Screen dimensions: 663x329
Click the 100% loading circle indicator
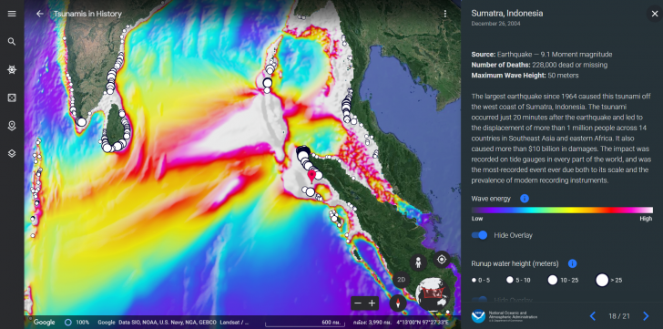pyautogui.click(x=67, y=323)
